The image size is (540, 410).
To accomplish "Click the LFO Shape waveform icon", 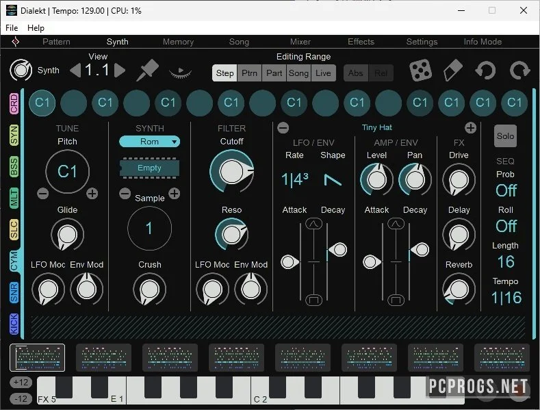I will click(333, 180).
